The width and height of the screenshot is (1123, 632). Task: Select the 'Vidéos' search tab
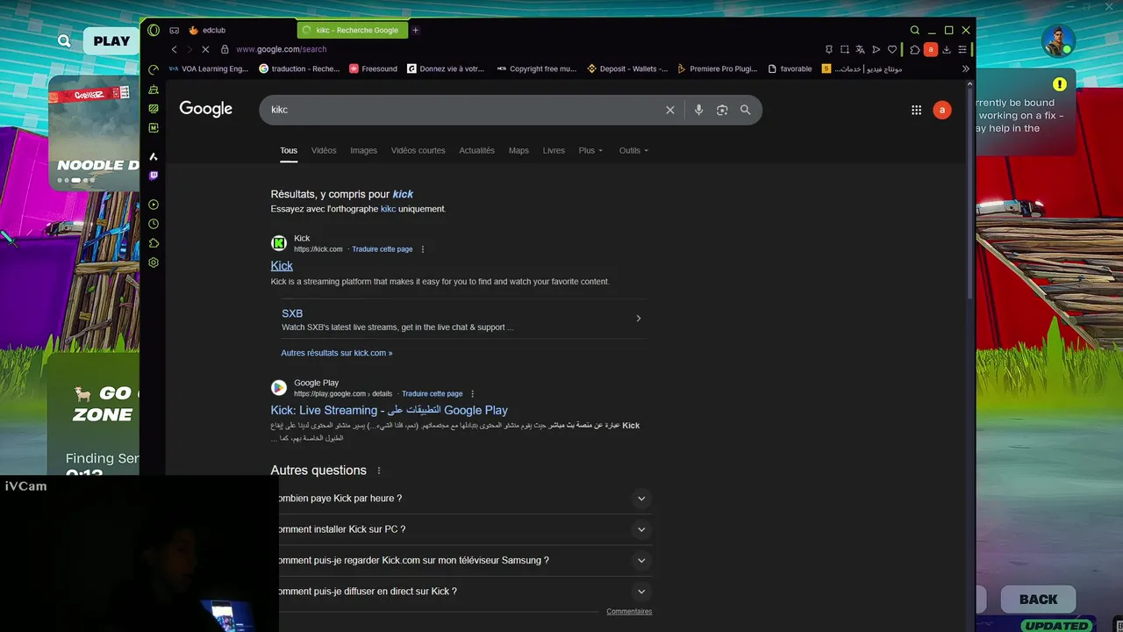pyautogui.click(x=324, y=150)
